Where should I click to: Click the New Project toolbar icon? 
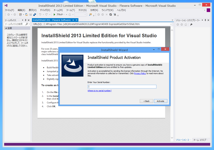point(20,15)
